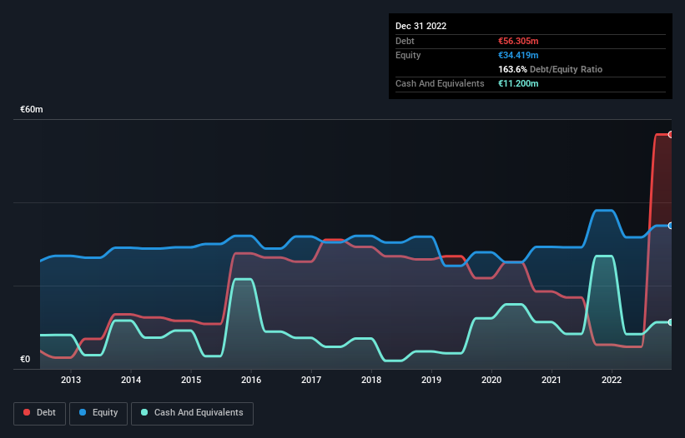Click the €11.200m cash value
685x438 pixels.
click(x=518, y=83)
